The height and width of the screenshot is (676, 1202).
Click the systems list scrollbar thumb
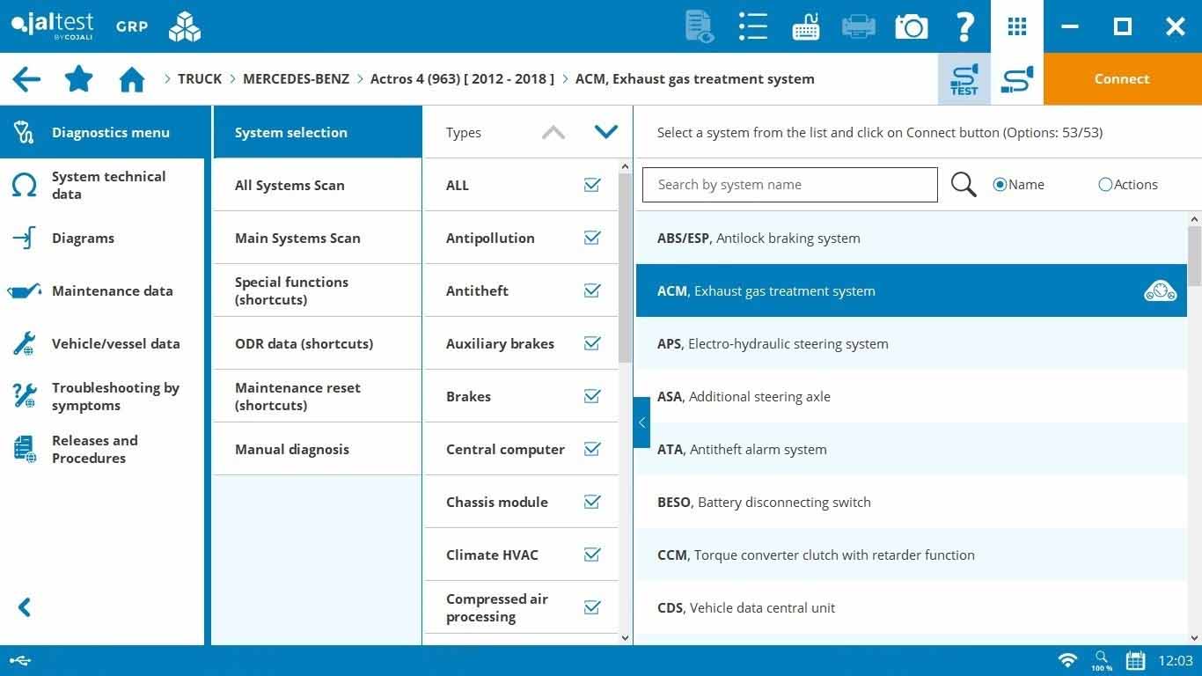[1194, 255]
